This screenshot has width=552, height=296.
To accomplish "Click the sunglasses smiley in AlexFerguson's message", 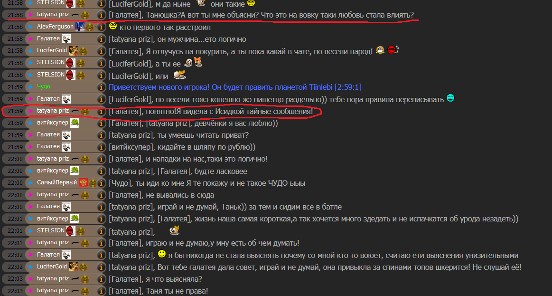I will pos(112,26).
